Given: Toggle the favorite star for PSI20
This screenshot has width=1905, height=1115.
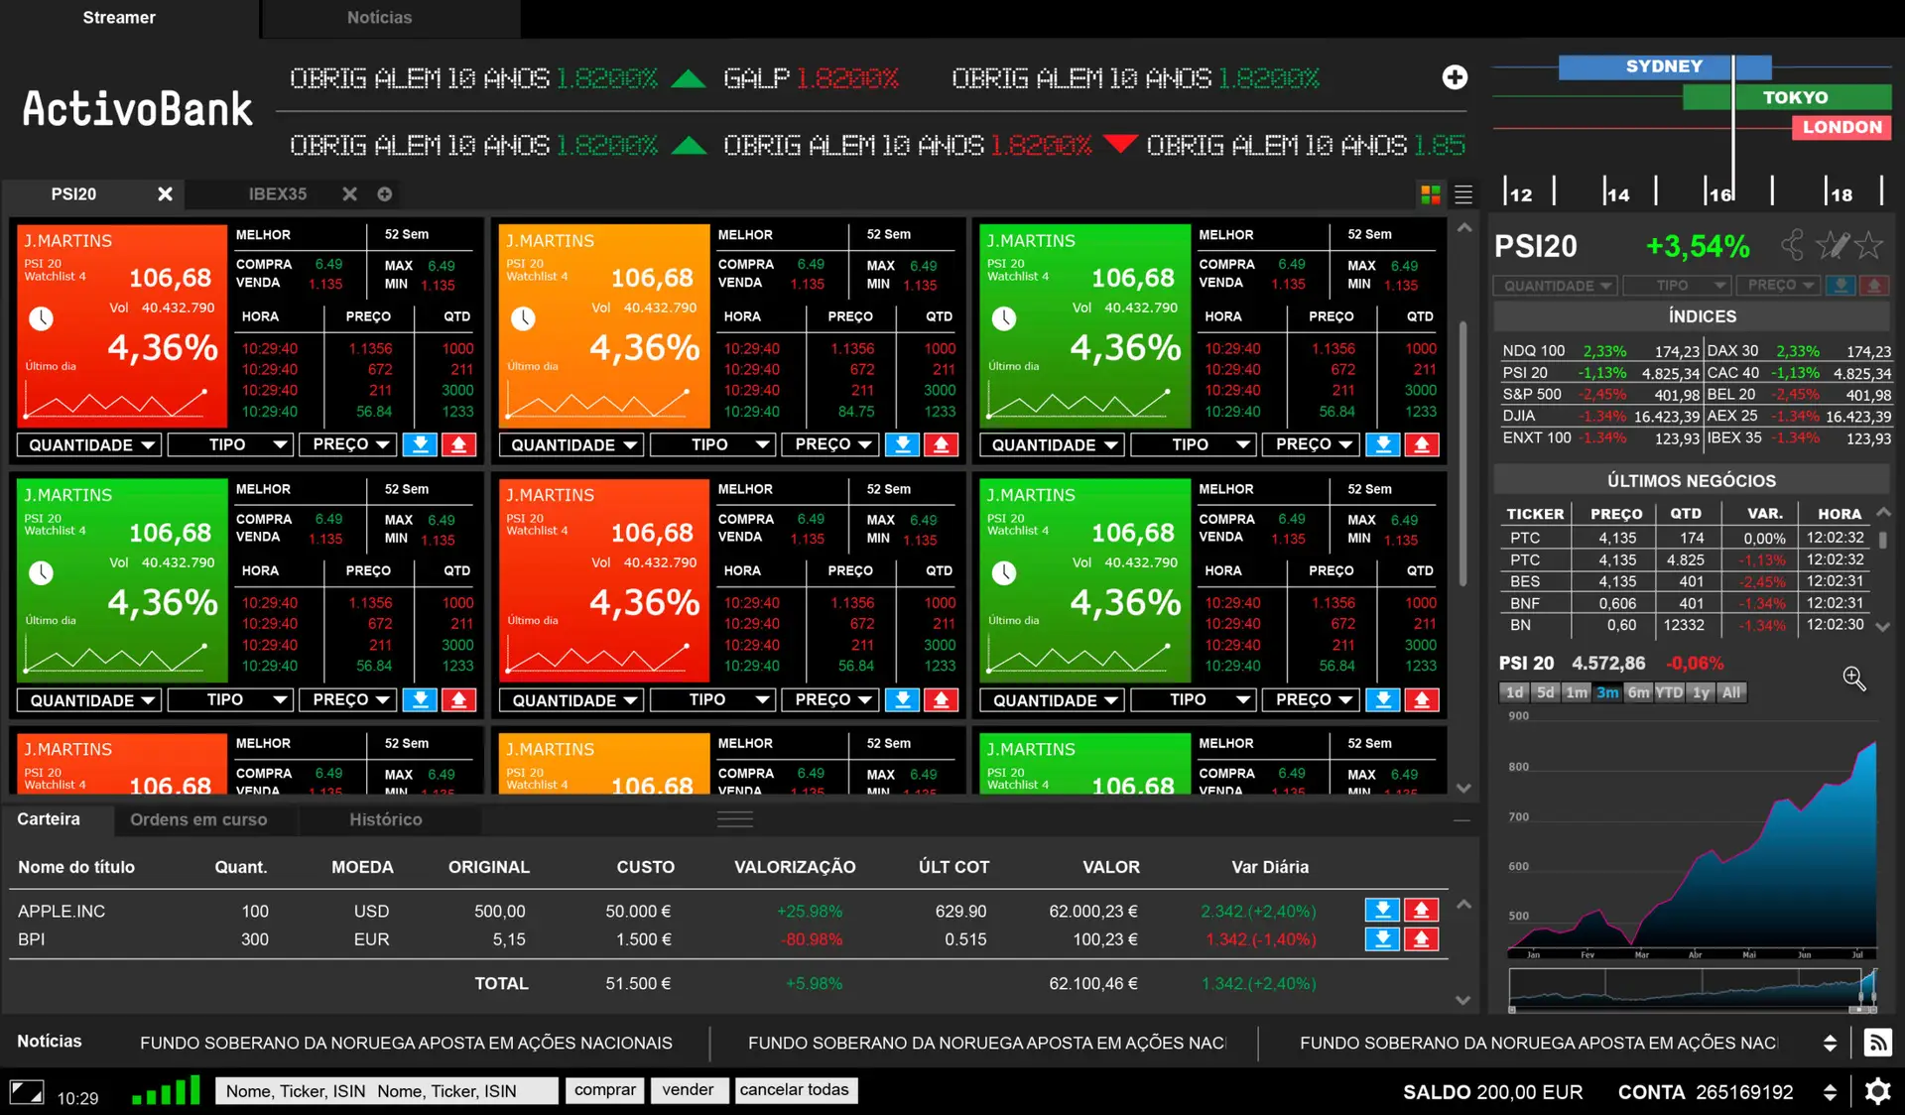Looking at the screenshot, I should tap(1869, 245).
